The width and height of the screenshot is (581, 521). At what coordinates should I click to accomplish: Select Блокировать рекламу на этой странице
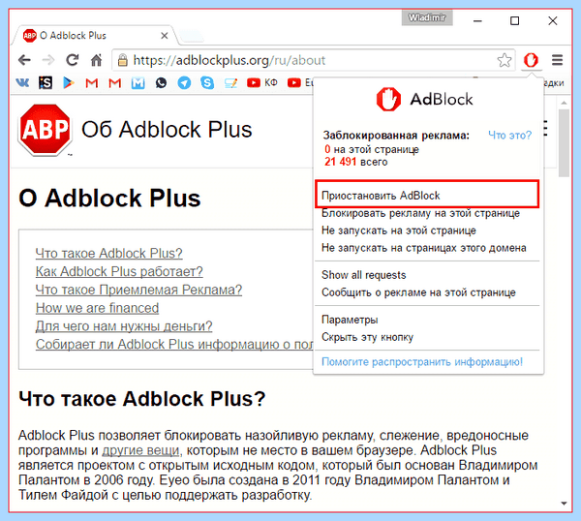[x=420, y=213]
